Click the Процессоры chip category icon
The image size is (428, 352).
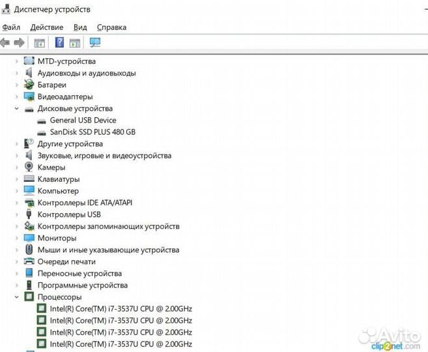(x=29, y=297)
